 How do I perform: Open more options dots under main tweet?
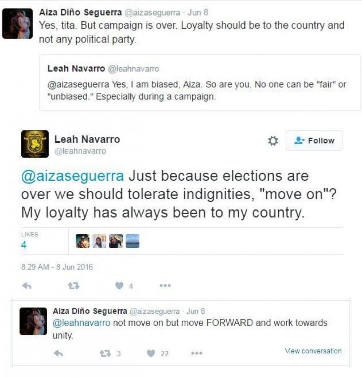(x=165, y=286)
